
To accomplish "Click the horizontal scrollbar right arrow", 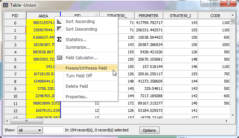I will (227, 121).
